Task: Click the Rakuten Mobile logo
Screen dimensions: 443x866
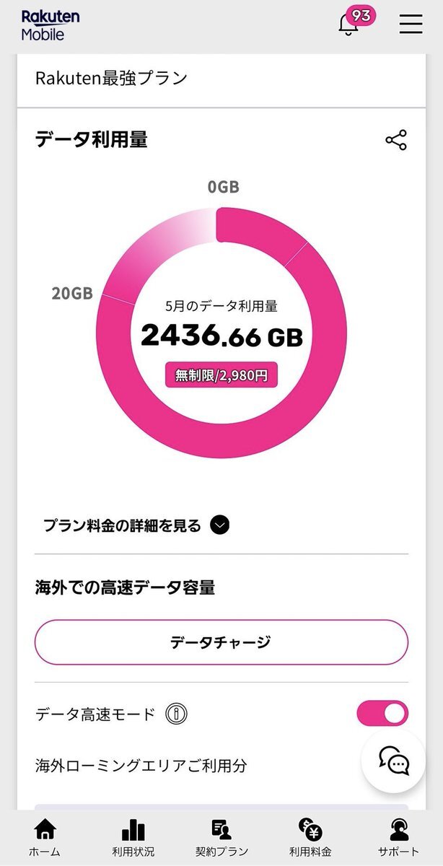Action: click(51, 25)
